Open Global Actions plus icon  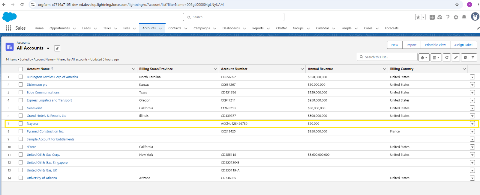[x=432, y=17]
